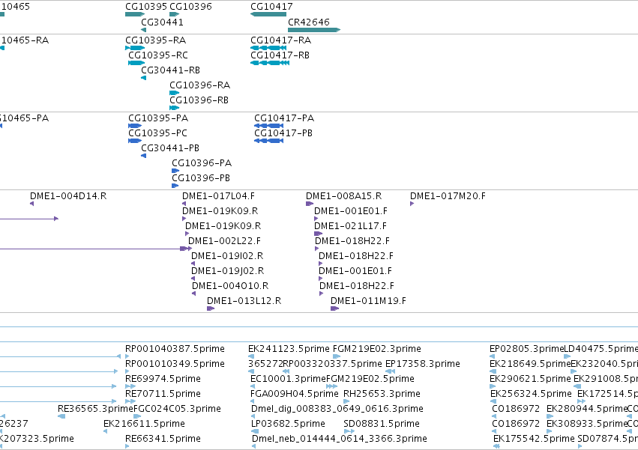The width and height of the screenshot is (638, 450).
Task: Open EST SD08831.5prime
Action: click(x=382, y=424)
